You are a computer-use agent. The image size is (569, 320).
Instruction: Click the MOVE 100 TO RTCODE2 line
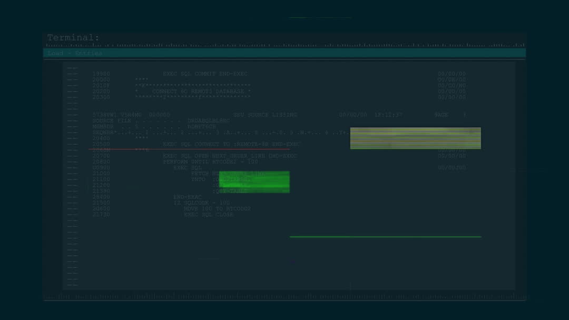tap(217, 209)
